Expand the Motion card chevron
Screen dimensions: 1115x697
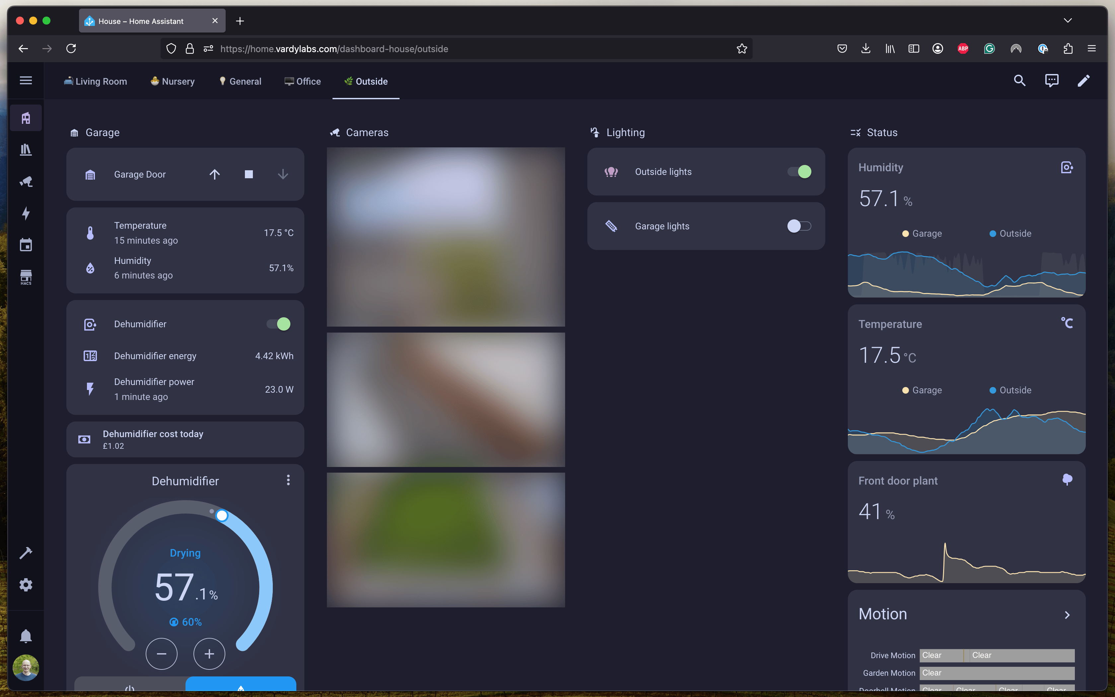1067,615
